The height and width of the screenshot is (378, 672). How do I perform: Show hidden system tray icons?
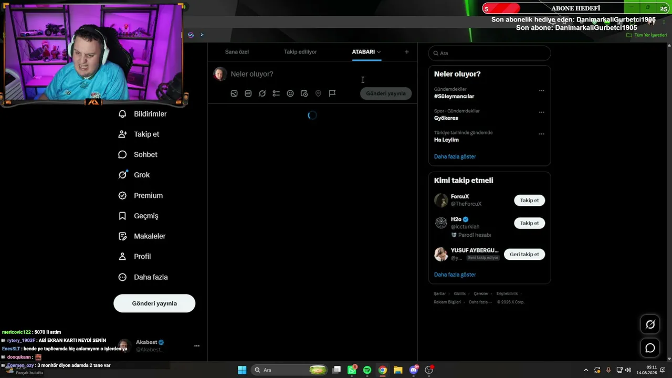(586, 370)
